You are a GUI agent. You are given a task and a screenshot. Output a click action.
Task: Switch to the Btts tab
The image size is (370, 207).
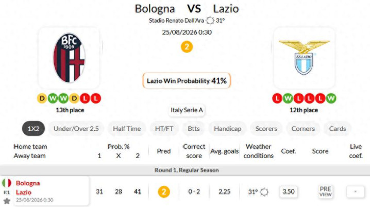point(193,129)
